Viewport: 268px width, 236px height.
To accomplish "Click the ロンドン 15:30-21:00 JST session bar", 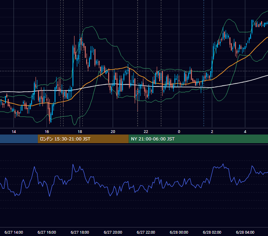I will pos(83,139).
